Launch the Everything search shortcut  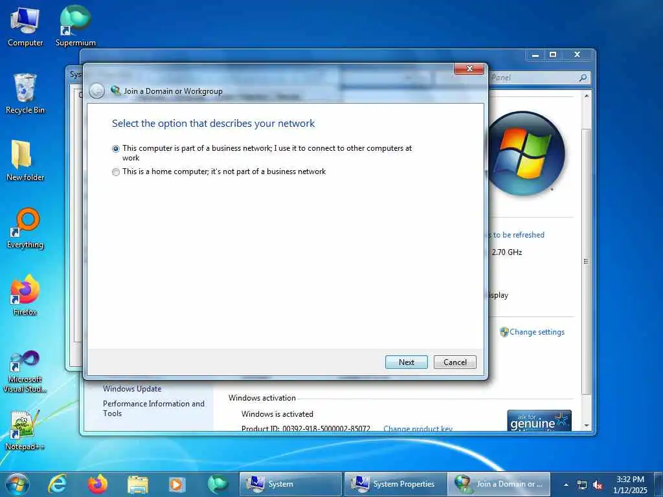point(25,228)
